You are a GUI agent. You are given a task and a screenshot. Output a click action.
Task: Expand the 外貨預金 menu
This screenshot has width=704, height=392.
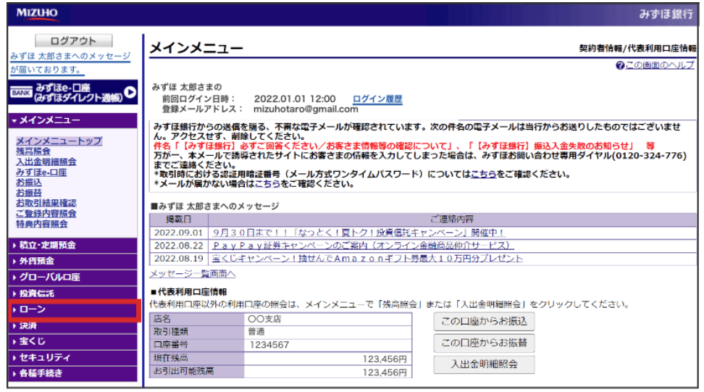click(72, 261)
